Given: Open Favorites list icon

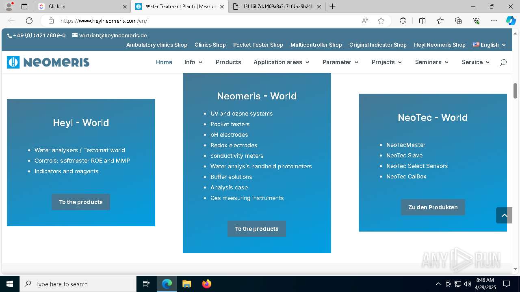Looking at the screenshot, I should 440,21.
